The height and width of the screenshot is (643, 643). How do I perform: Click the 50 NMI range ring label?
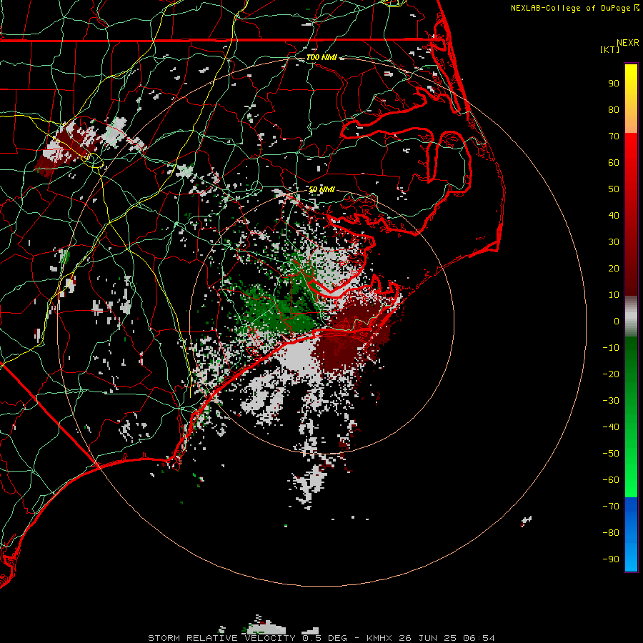(321, 189)
